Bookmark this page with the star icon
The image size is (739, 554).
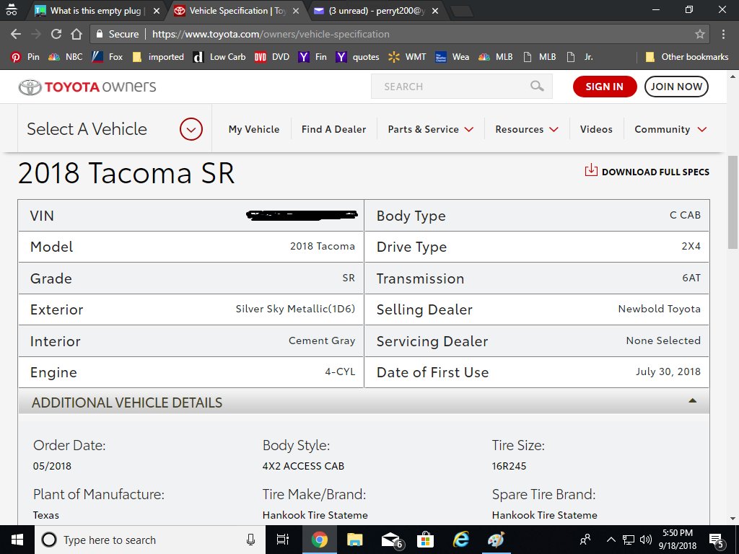click(x=700, y=34)
